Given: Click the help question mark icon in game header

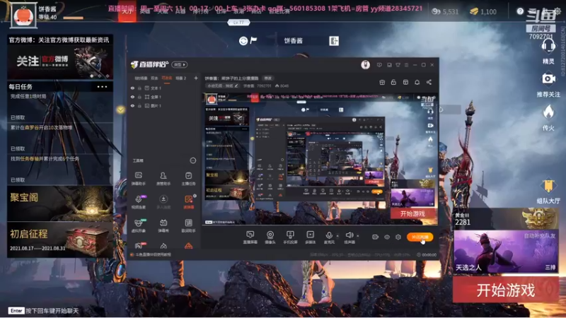Looking at the screenshot, I should pyautogui.click(x=520, y=11).
